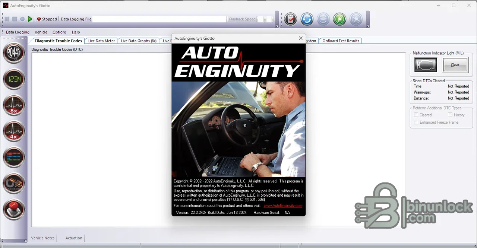This screenshot has height=248, width=477.
Task: Open the 1234 live data meter sidebar icon
Action: (x=14, y=79)
